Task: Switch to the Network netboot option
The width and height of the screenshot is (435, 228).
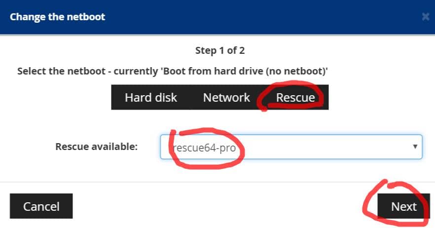Action: [226, 97]
